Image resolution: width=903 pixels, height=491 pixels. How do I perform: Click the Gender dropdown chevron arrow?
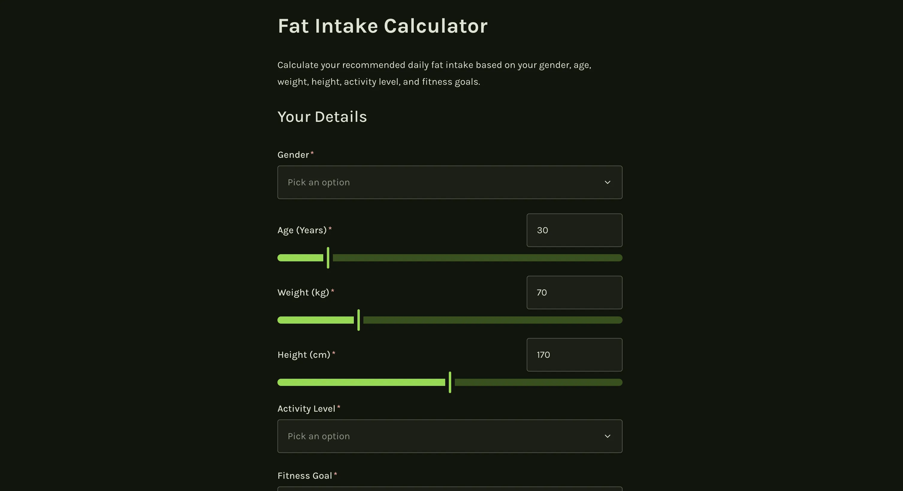[608, 182]
